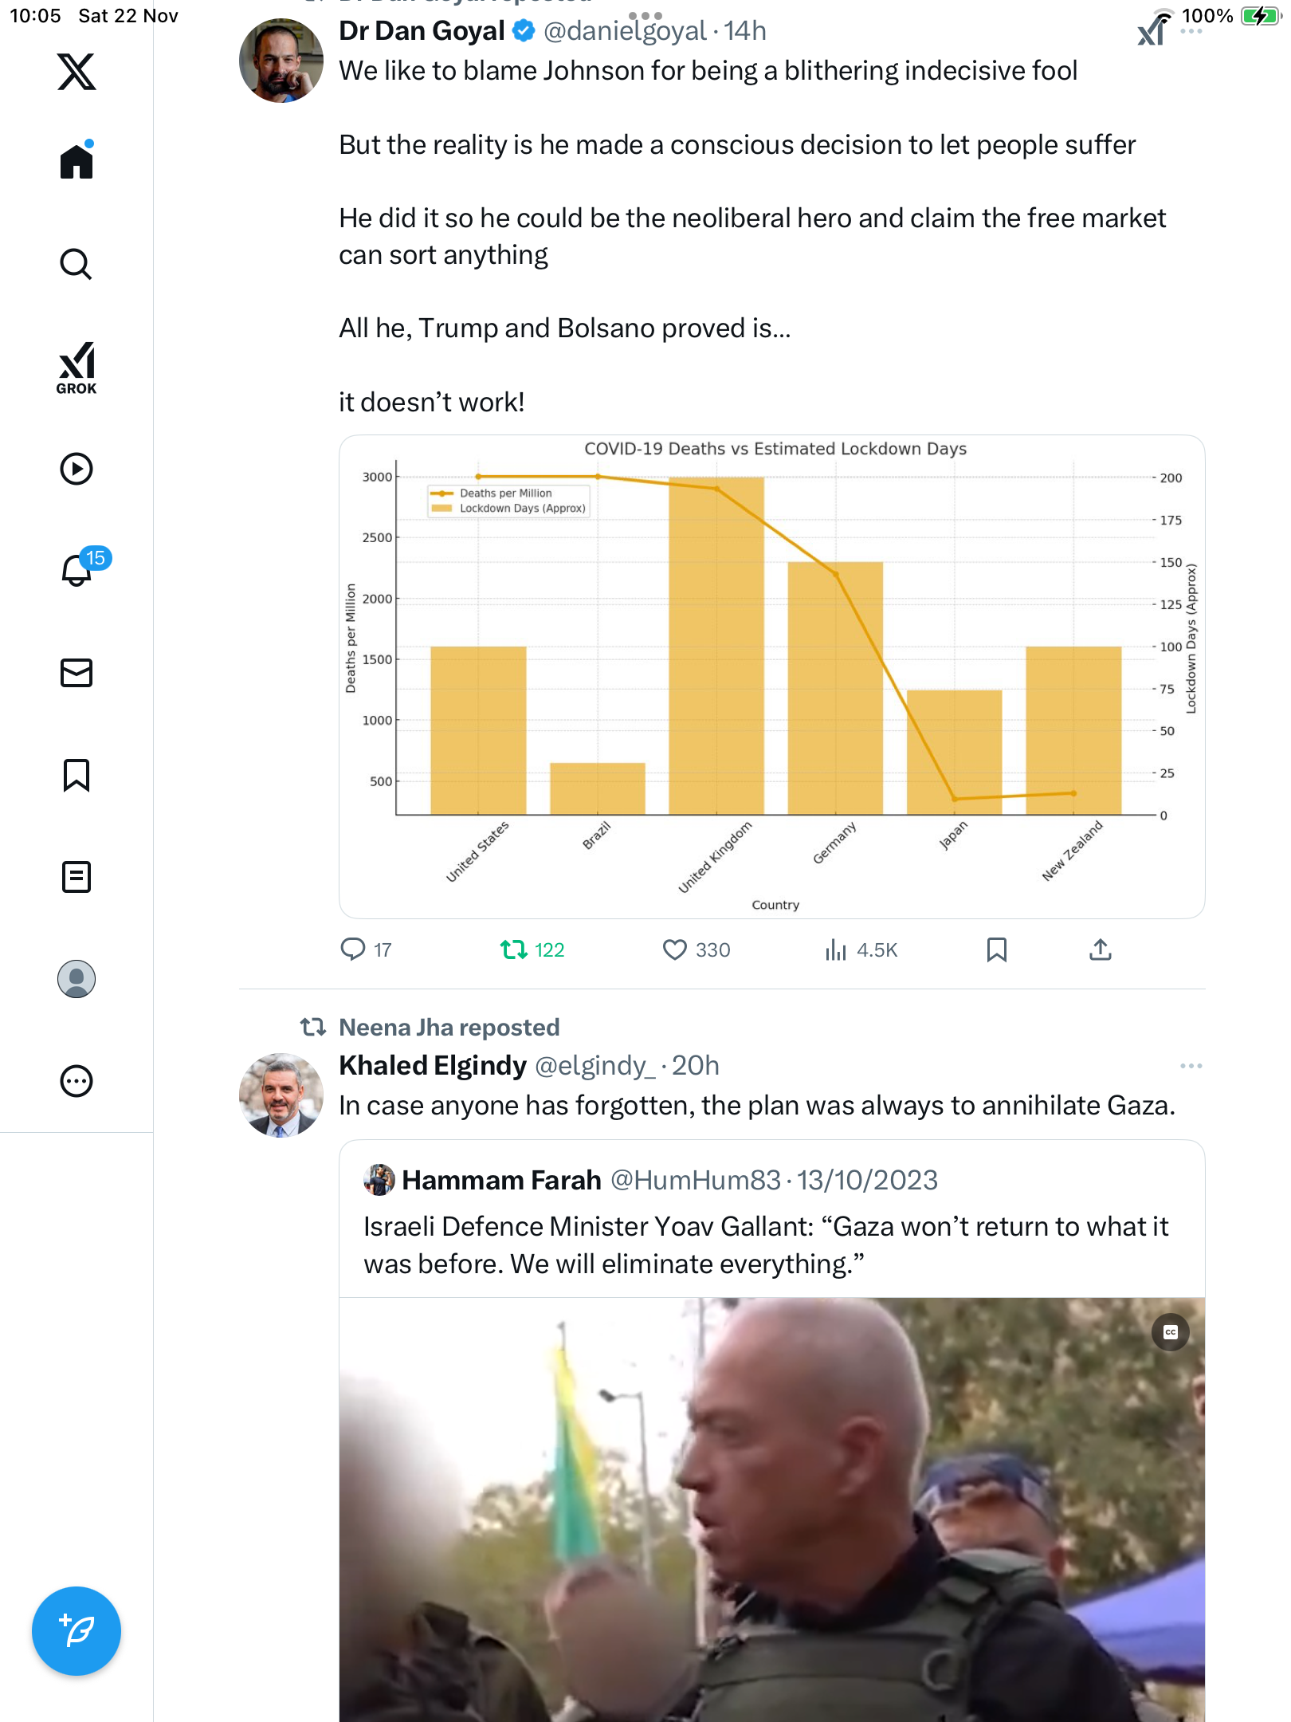The width and height of the screenshot is (1291, 1722).
Task: Bookmark Dr Dan Goyal's post
Action: click(x=996, y=949)
